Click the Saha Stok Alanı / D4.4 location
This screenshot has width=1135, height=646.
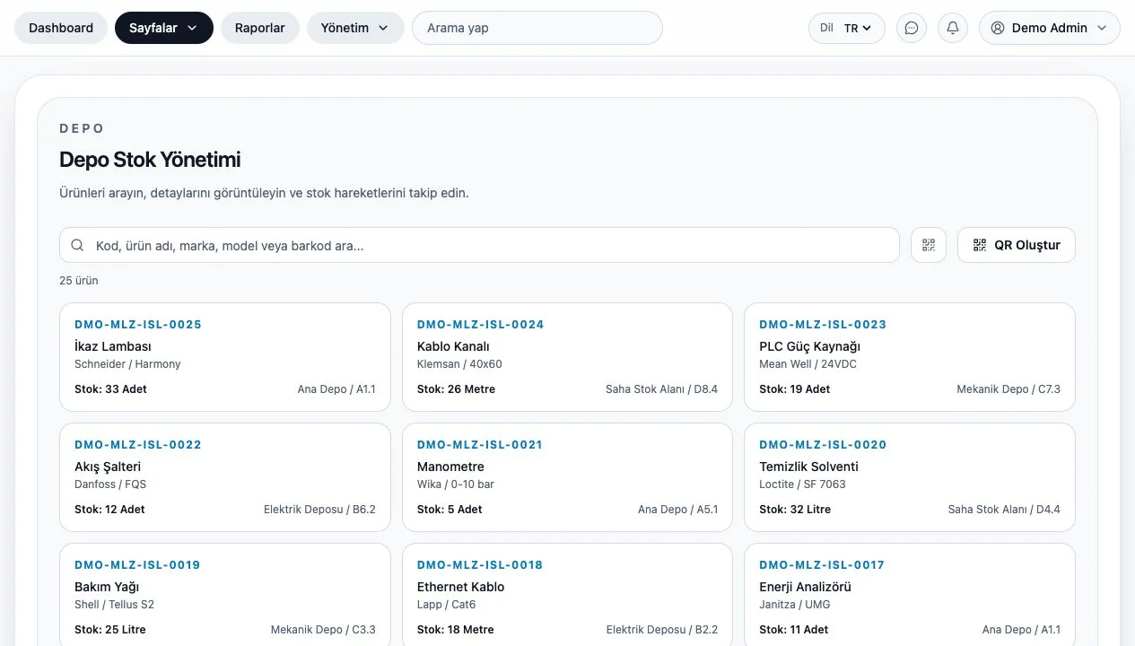[1004, 510]
